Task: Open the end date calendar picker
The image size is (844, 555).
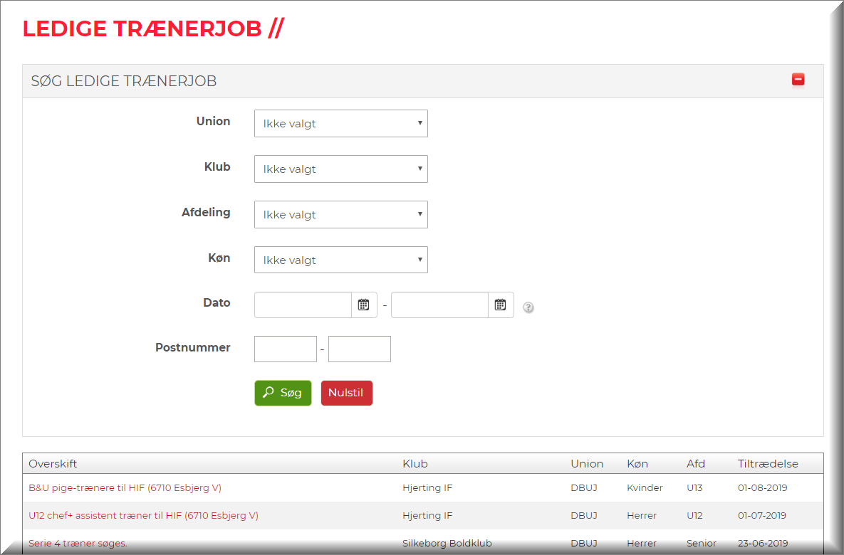Action: click(x=501, y=305)
